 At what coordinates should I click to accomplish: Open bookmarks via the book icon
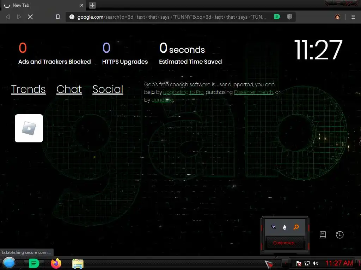(323, 234)
